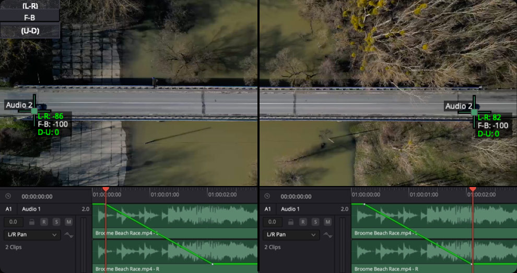
Task: Solo Audio 1 with S button in left panel
Action: click(56, 222)
